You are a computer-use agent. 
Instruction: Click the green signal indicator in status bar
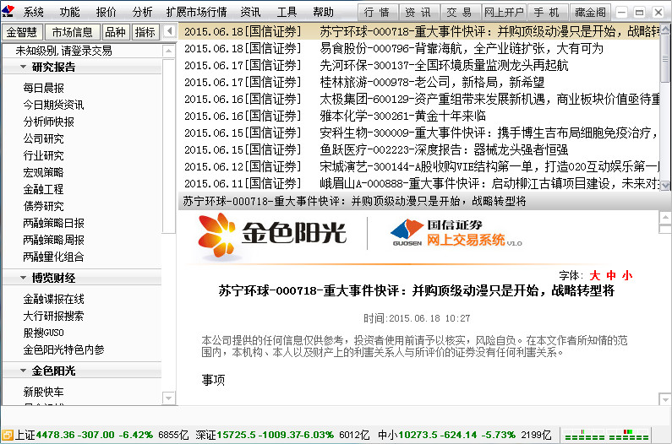[606, 435]
